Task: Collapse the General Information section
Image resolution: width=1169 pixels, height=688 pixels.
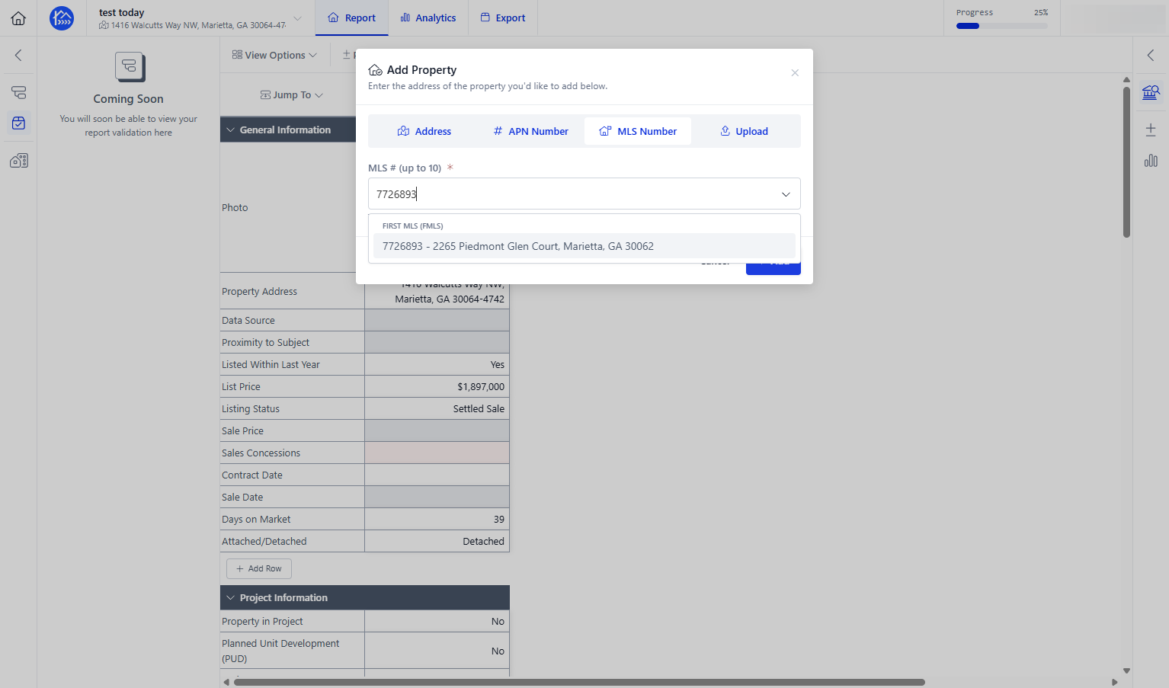Action: 230,130
